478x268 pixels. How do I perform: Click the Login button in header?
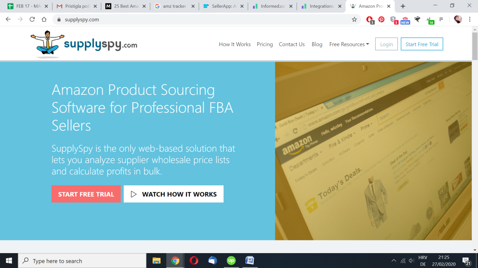coord(386,44)
